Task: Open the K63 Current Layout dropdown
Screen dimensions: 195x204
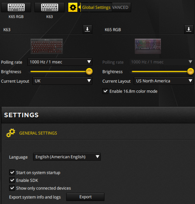Action: pyautogui.click(x=62, y=81)
